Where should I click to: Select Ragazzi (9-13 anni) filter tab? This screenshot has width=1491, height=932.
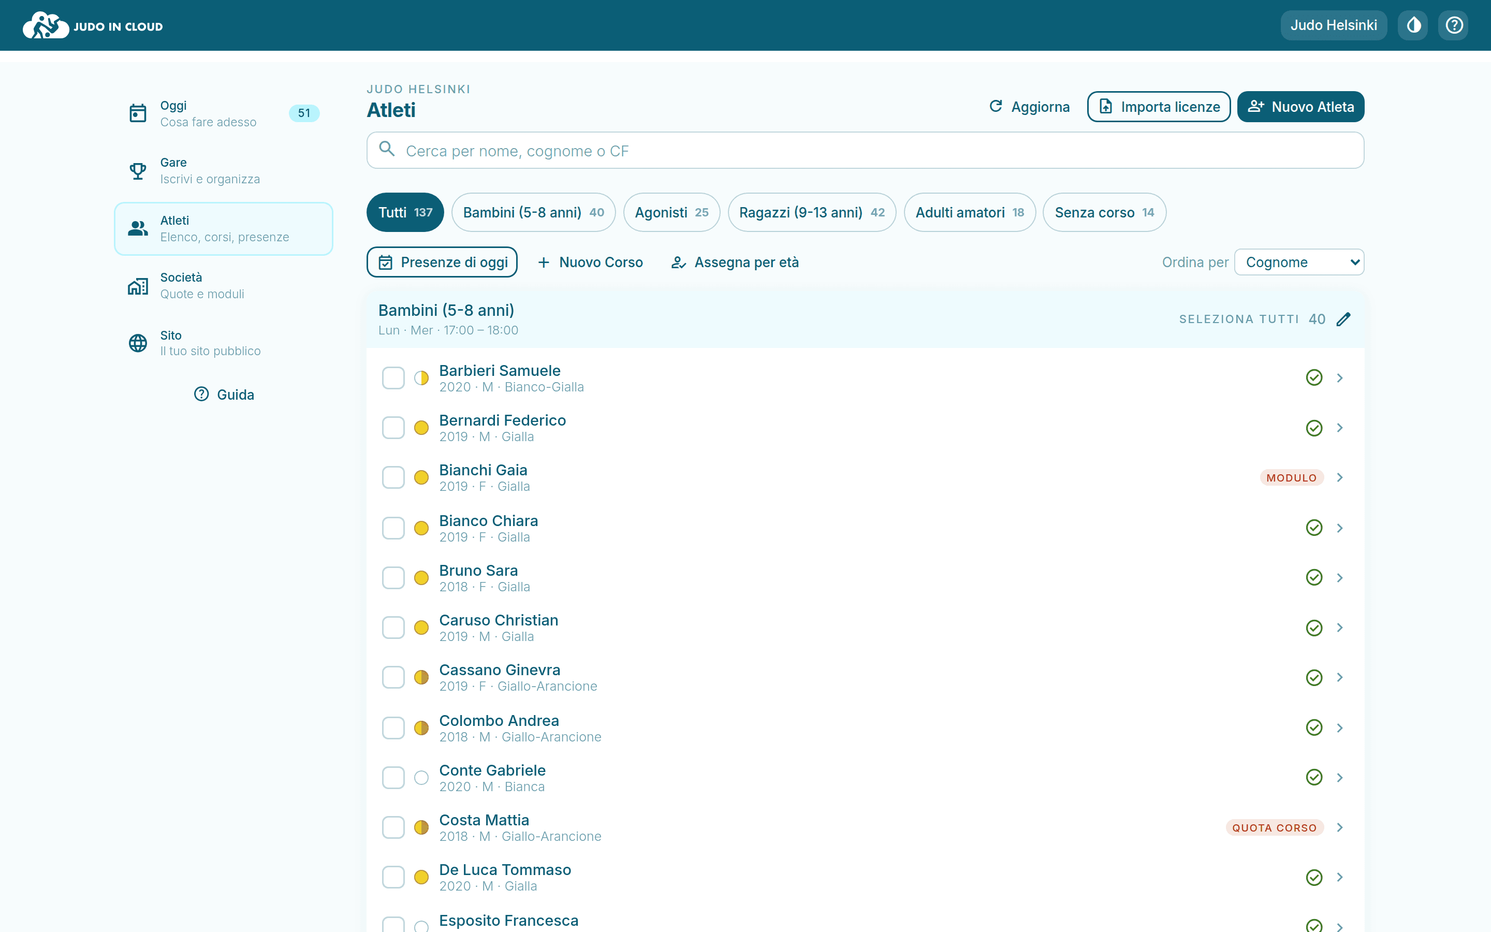click(812, 212)
